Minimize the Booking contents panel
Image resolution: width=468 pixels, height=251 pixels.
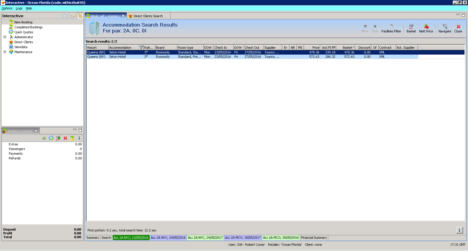75,130
